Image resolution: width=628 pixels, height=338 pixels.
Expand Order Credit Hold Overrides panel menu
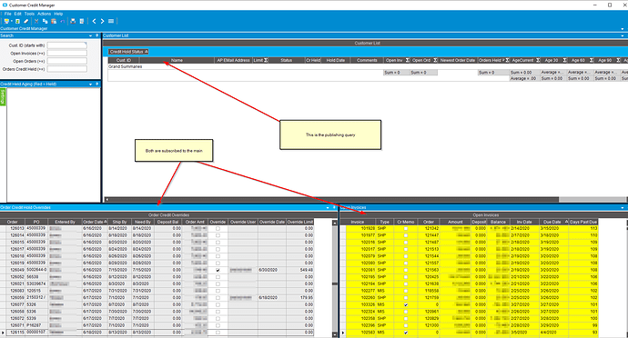[328, 207]
